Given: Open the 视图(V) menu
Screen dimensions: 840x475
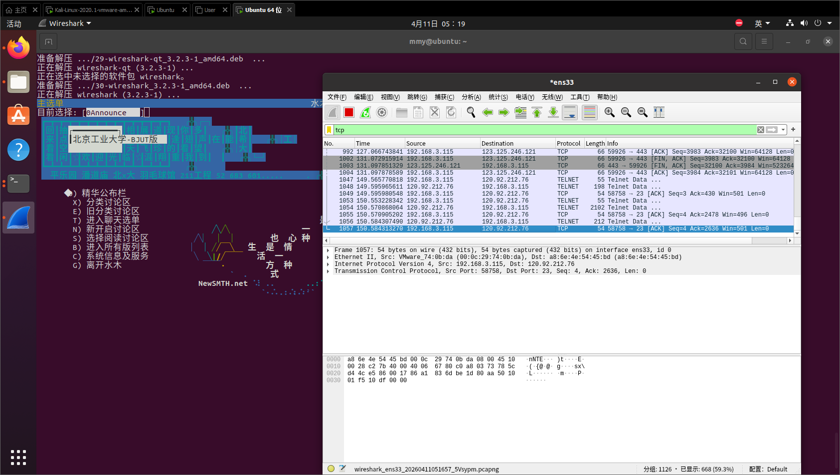Looking at the screenshot, I should coord(390,97).
